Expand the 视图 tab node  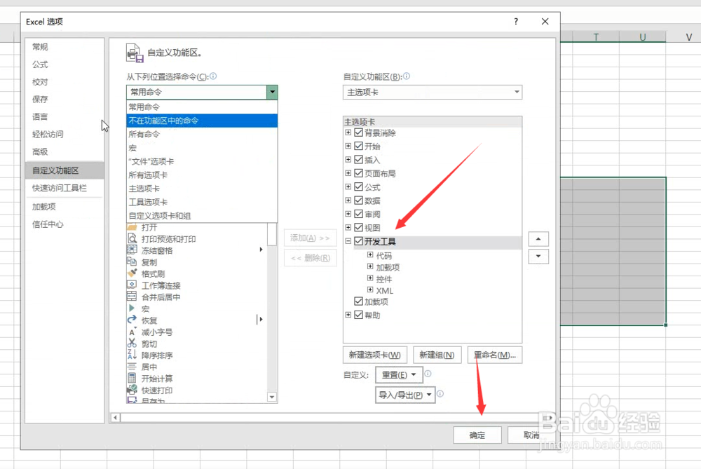click(348, 228)
